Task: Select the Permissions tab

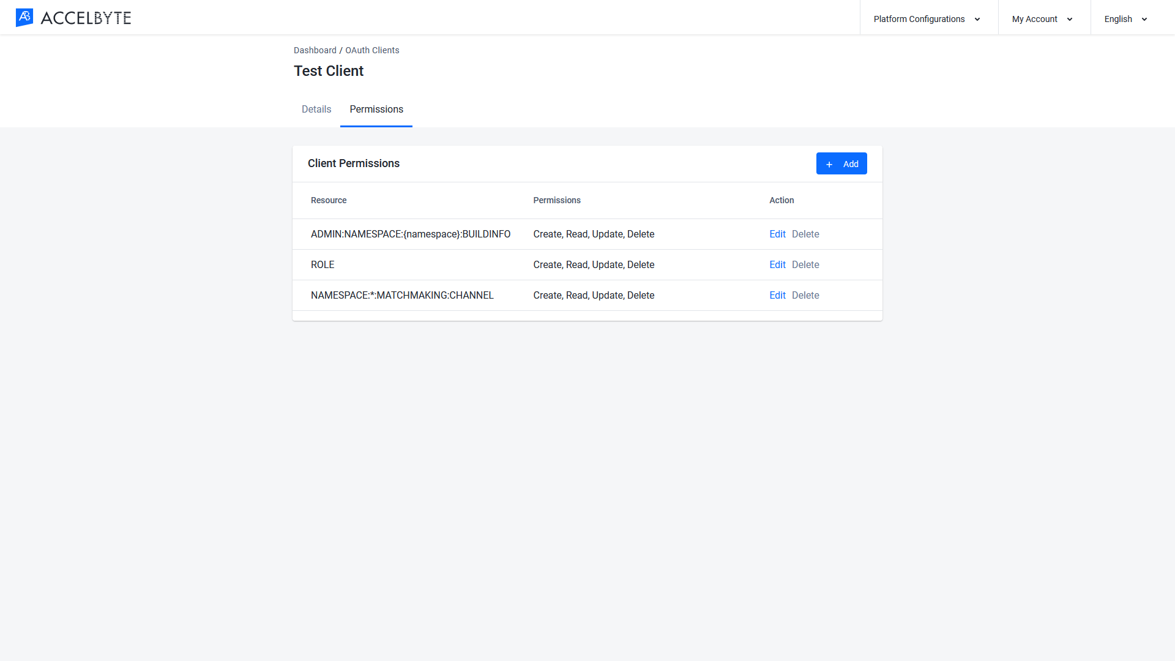Action: tap(376, 109)
